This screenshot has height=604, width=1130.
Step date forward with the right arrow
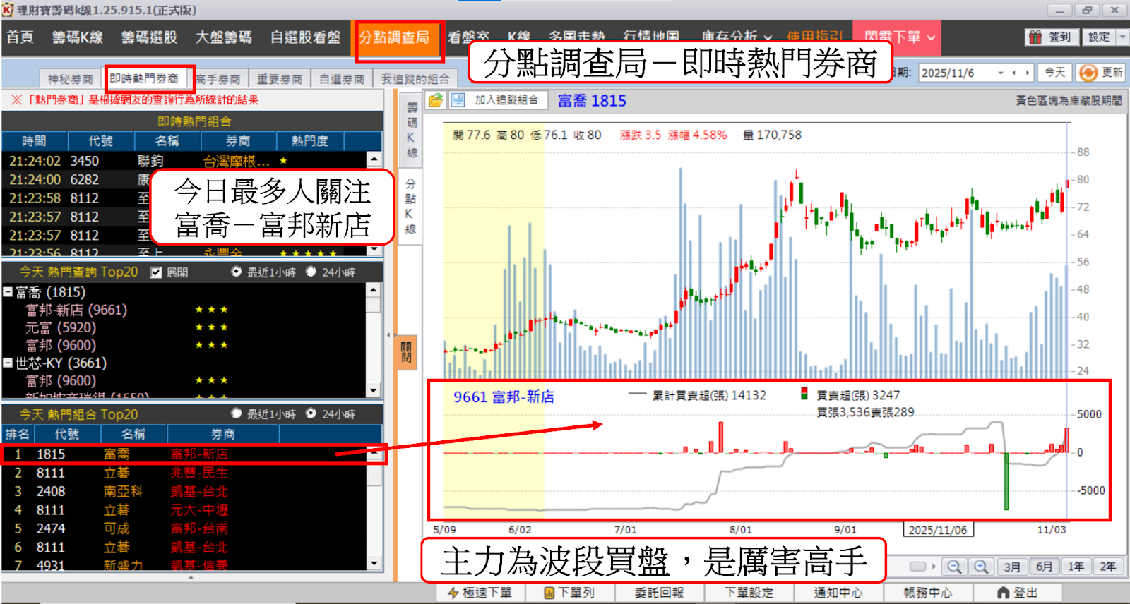coord(1028,73)
